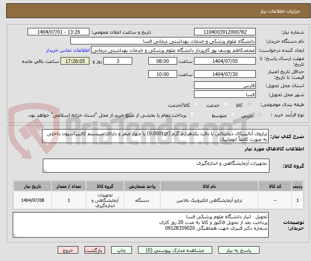This screenshot has width=311, height=261.
Task: Click response deadline date 1404/07/05 field
Action: 225,61
